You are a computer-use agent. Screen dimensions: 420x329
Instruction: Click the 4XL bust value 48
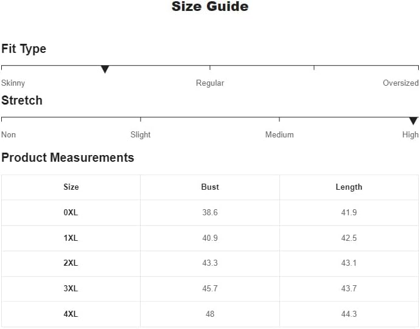(x=210, y=314)
